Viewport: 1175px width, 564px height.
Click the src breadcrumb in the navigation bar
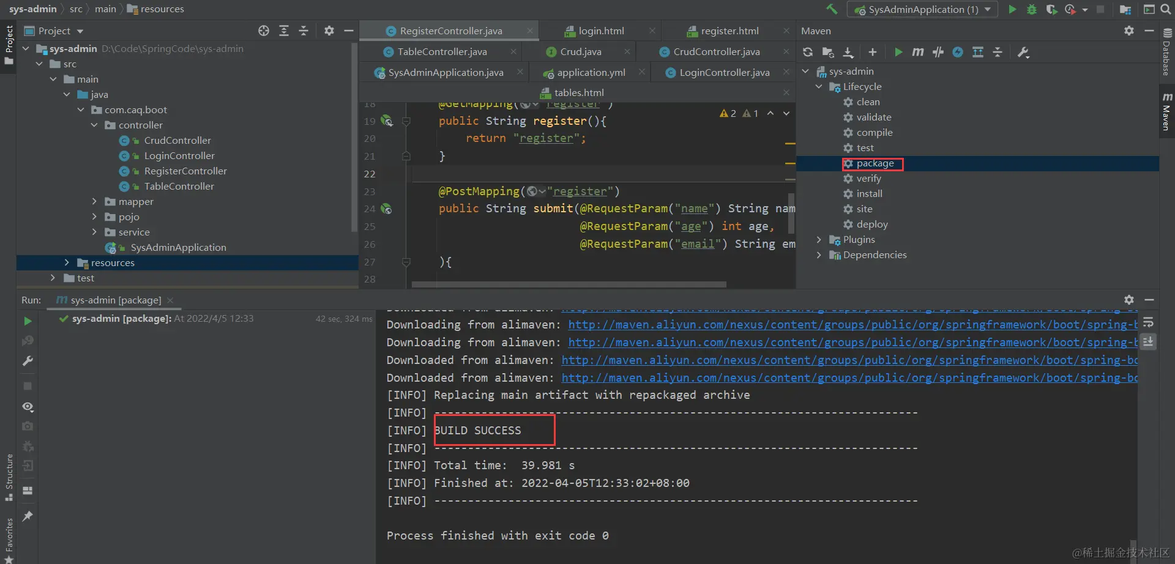76,9
